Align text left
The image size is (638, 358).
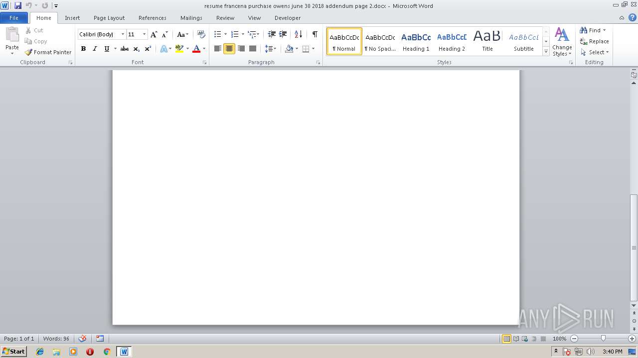click(218, 49)
